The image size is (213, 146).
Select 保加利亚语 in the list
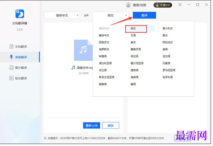tap(105, 63)
